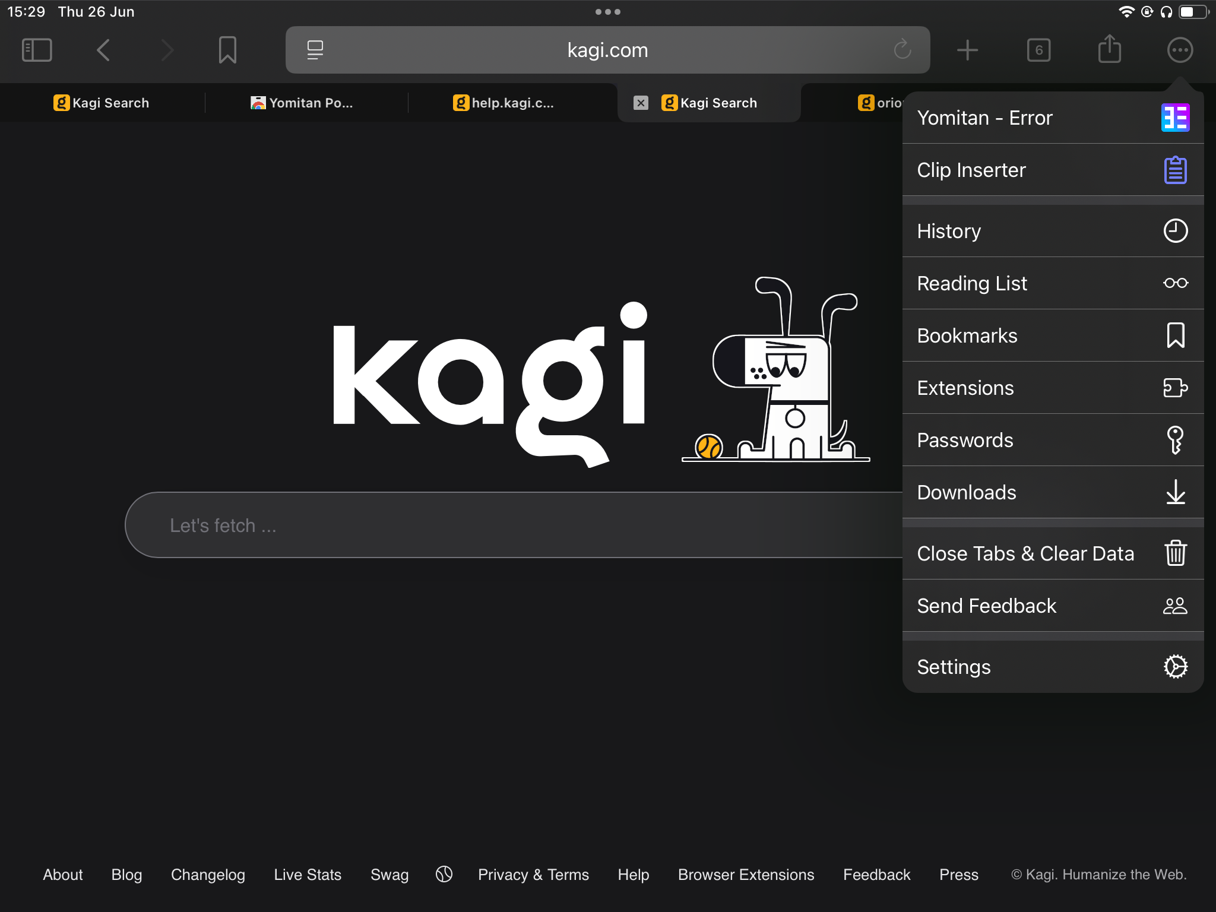Open Settings from the menu
1216x912 pixels.
tap(1052, 667)
